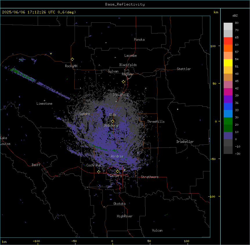Select the Lacombe label

(x=131, y=56)
